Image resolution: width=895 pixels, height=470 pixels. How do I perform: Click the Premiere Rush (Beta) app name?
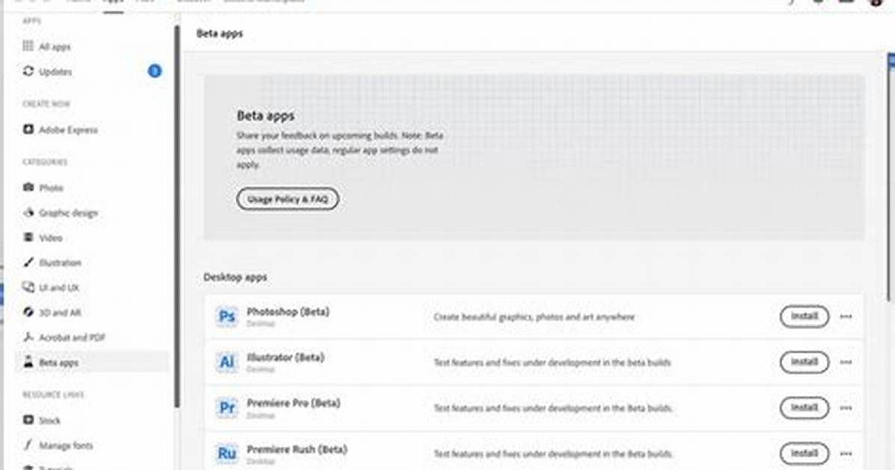pyautogui.click(x=297, y=450)
